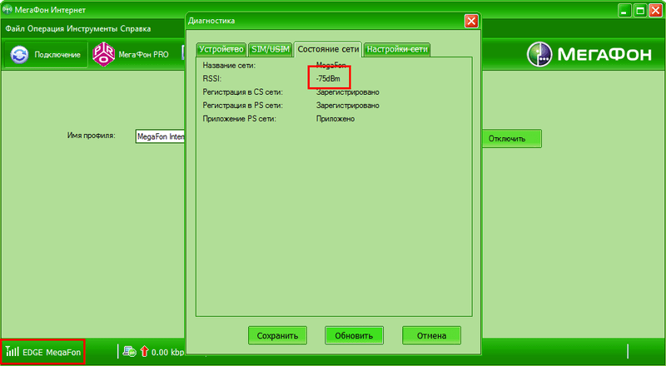Click the Обновить button

[x=354, y=335]
